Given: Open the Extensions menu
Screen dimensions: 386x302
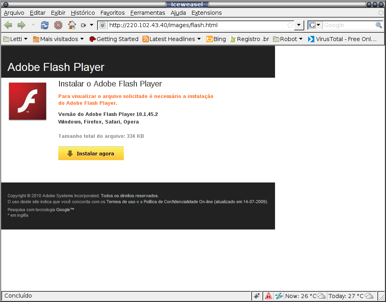Looking at the screenshot, I should (x=206, y=13).
